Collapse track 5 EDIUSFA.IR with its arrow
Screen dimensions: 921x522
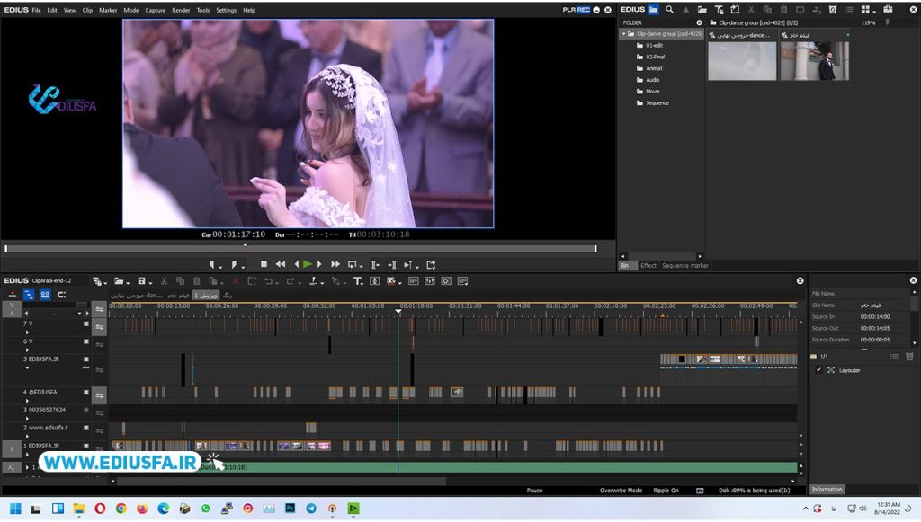[x=27, y=367]
